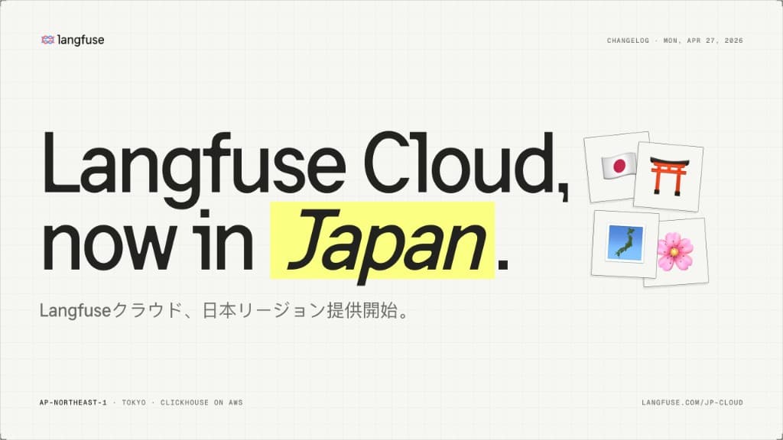The image size is (783, 440).
Task: Click the pink blossom icon in the bottom-right card
Action: click(x=677, y=251)
